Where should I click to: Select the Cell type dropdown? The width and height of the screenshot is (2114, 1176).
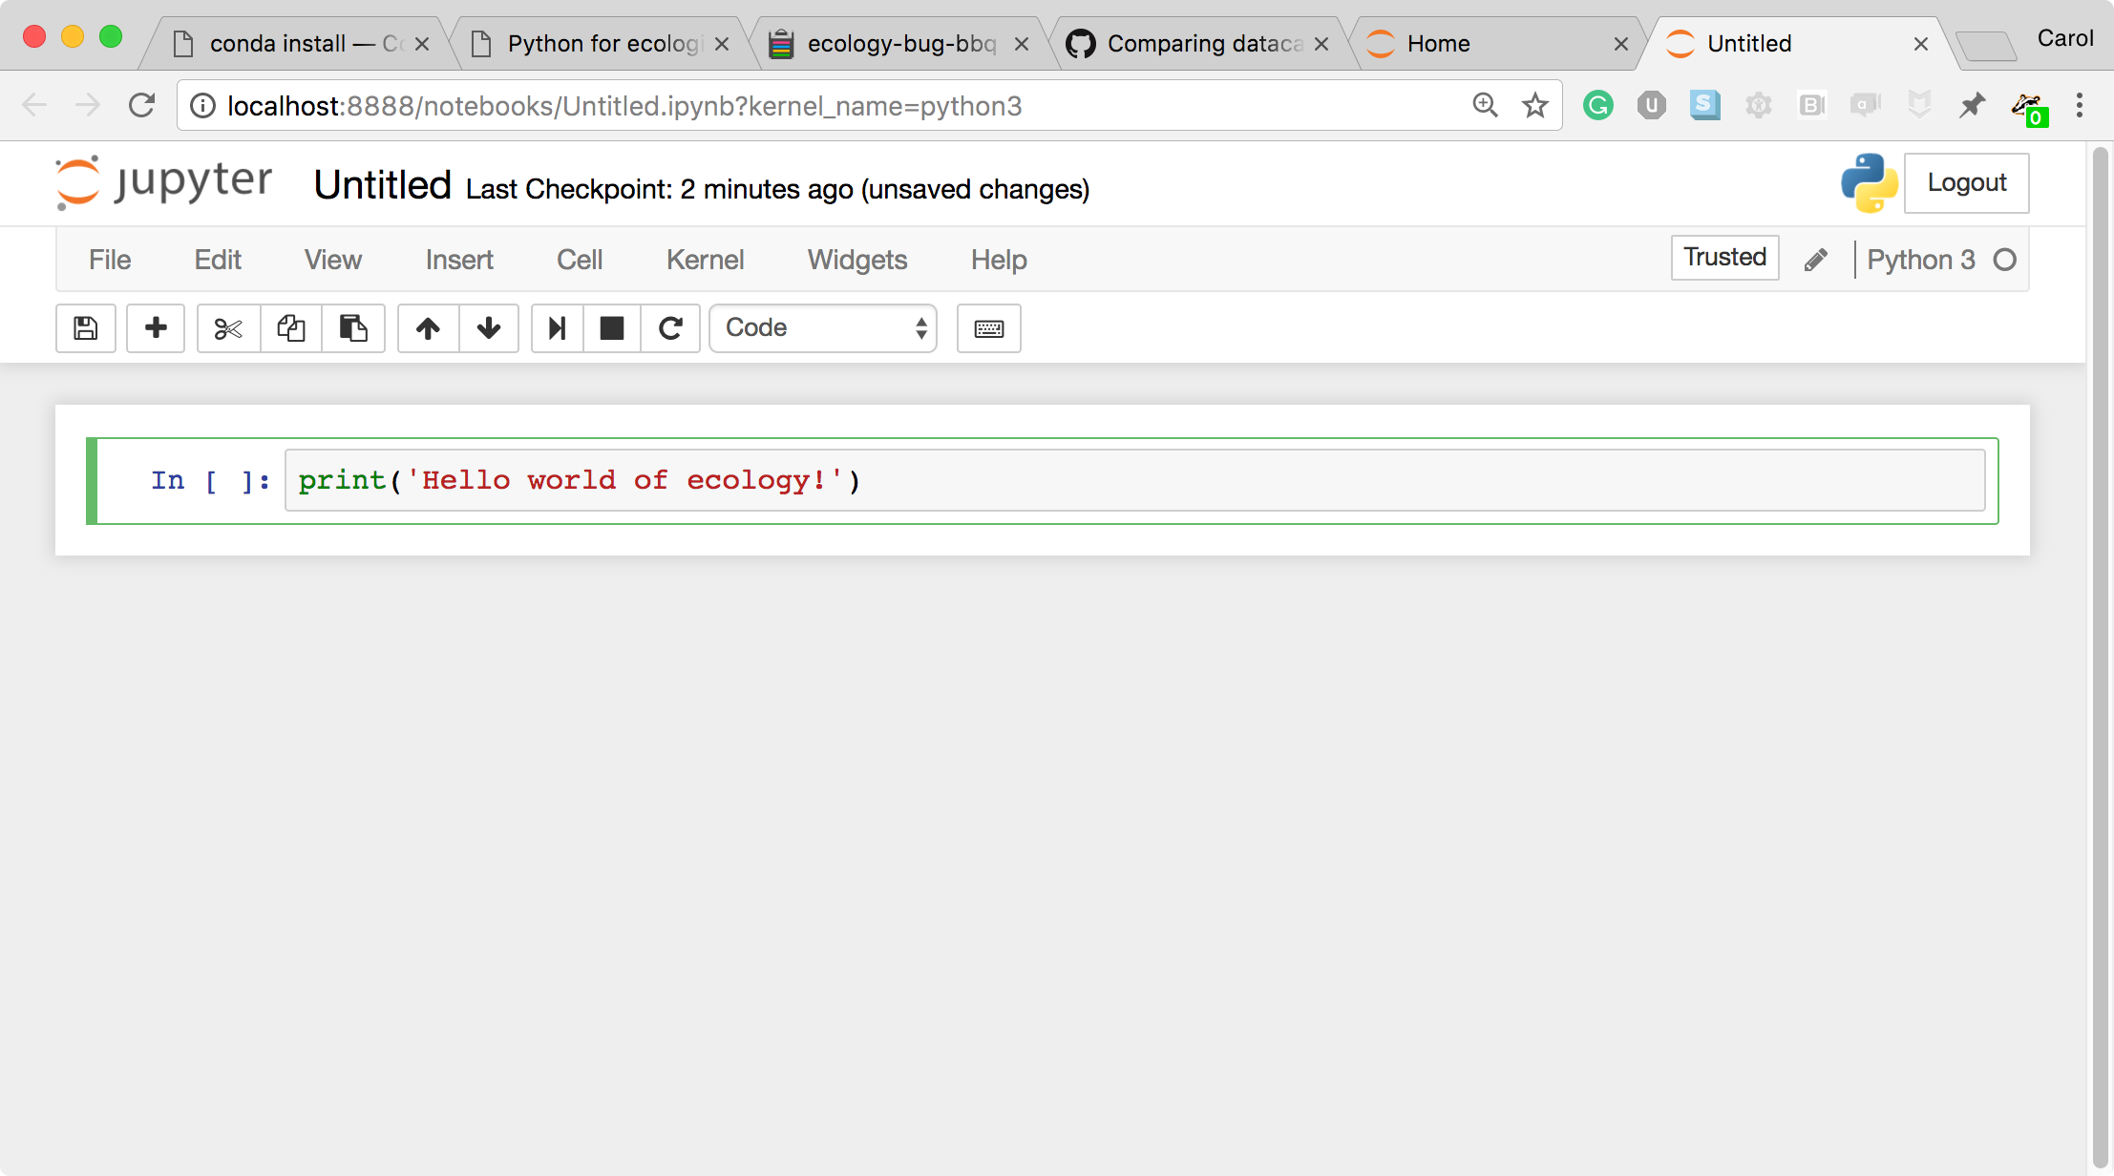click(822, 325)
